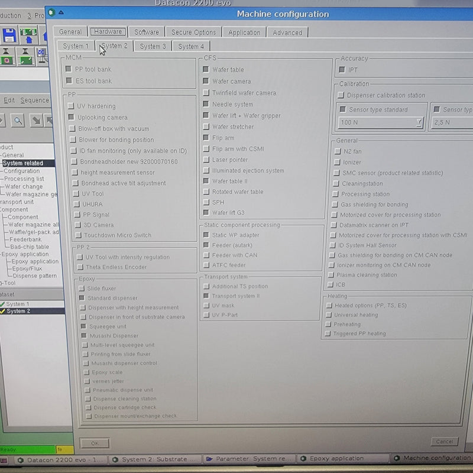473x473 pixels.
Task: Toggle the Flip arm checkbox
Action: (x=206, y=138)
